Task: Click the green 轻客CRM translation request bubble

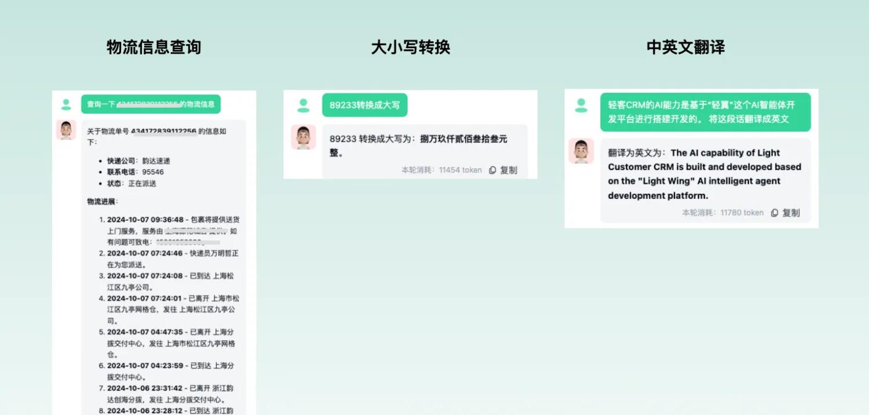Action: tap(705, 112)
